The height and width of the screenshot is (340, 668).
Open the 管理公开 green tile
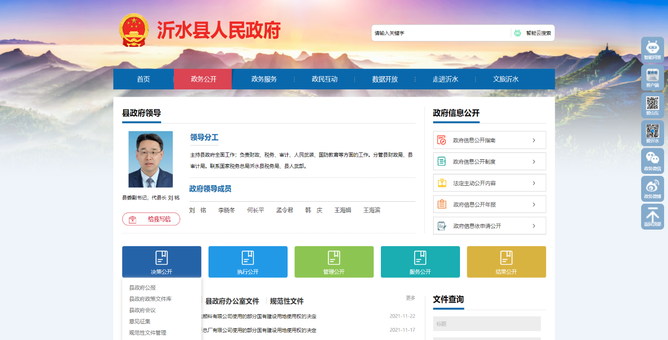pos(334,261)
